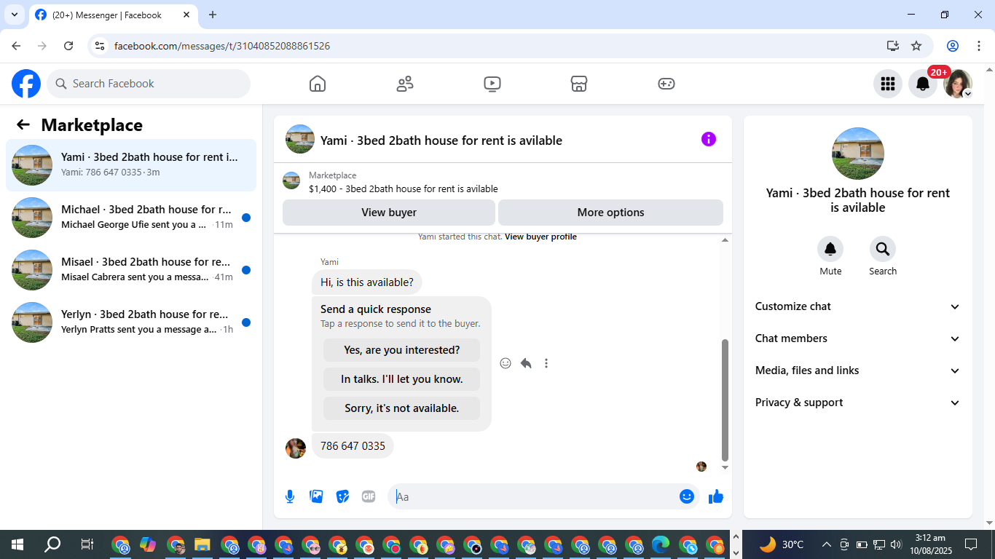Open the Misael conversation
Image resolution: width=995 pixels, height=559 pixels.
click(131, 270)
